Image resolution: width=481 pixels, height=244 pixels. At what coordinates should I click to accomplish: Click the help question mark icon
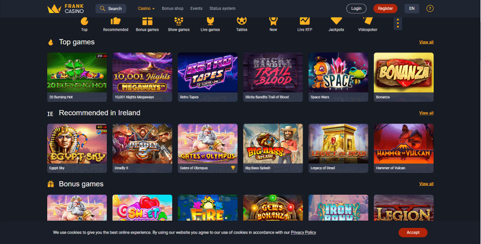[x=430, y=9]
